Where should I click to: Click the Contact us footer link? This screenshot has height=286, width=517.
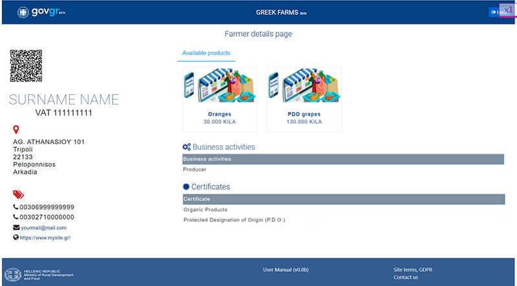click(x=405, y=278)
